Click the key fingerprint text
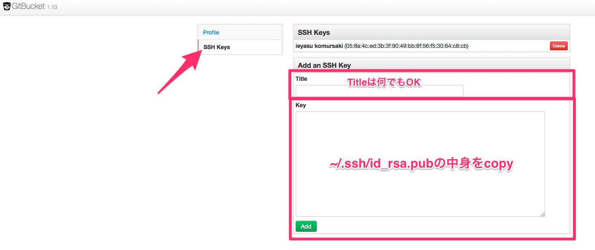The height and width of the screenshot is (250, 595). [406, 46]
